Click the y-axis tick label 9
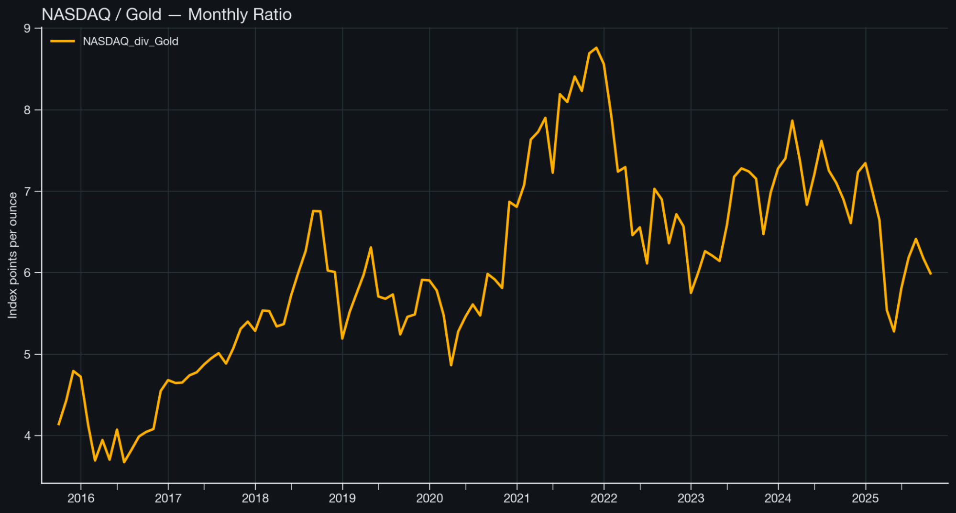Image resolution: width=956 pixels, height=513 pixels. [27, 29]
